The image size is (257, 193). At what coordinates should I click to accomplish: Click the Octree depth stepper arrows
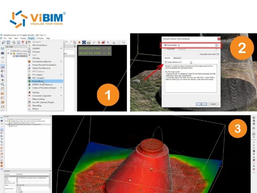click(217, 45)
